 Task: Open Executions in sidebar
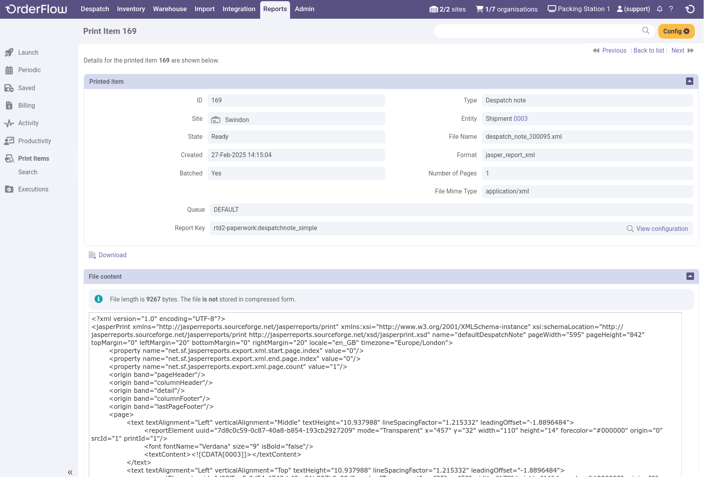pos(33,189)
